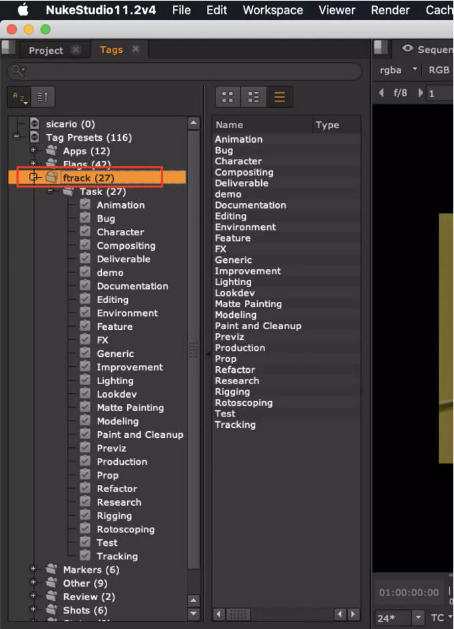The image size is (454, 629).
Task: Switch to the Tags tab
Action: 111,50
